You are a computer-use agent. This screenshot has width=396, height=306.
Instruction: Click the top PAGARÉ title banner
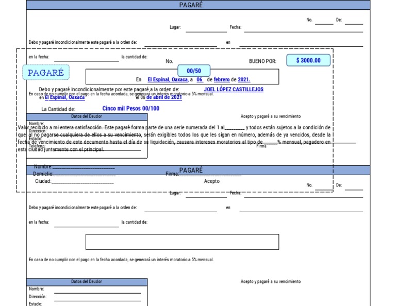pos(198,5)
